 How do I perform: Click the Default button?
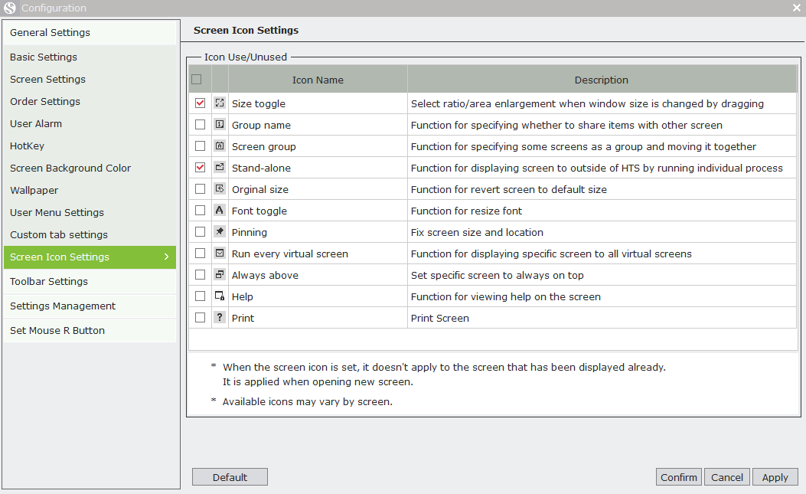pyautogui.click(x=230, y=477)
